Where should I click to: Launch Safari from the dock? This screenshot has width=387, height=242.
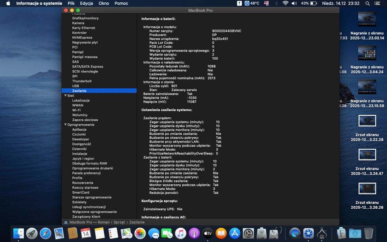tap(45, 233)
